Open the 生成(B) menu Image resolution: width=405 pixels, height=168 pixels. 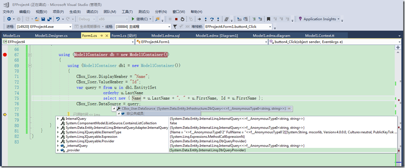pyautogui.click(x=75, y=12)
